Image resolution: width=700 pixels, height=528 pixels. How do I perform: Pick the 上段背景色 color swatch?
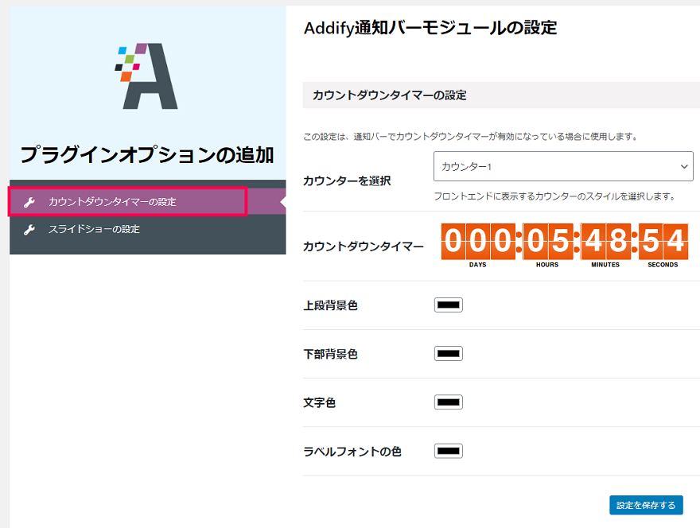pos(448,305)
